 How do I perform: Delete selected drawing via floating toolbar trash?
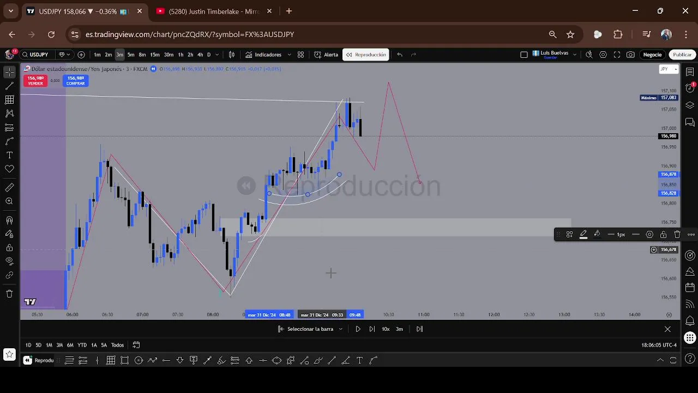(677, 235)
